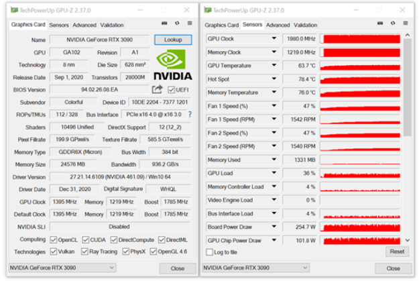
Task: Open GPU Temperature sensor dropdown arrow
Action: point(274,65)
